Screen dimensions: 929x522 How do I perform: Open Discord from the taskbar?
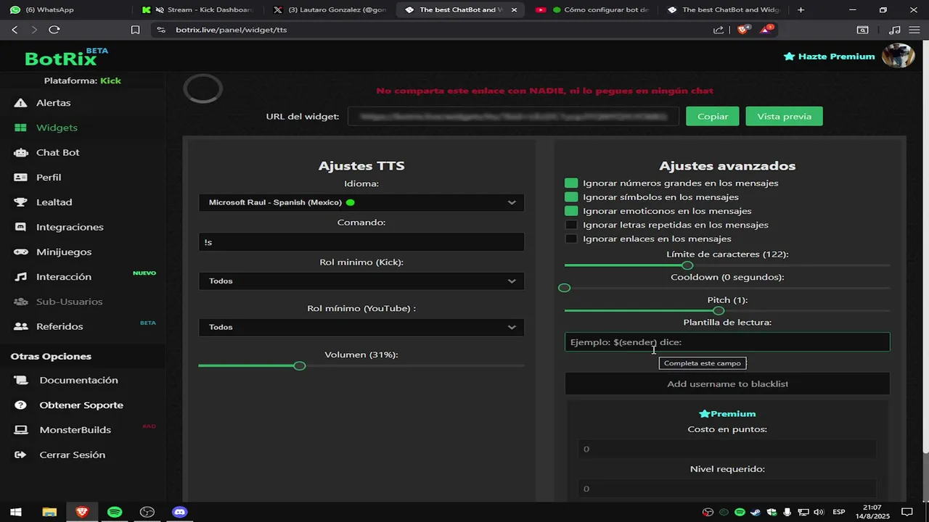pos(180,512)
